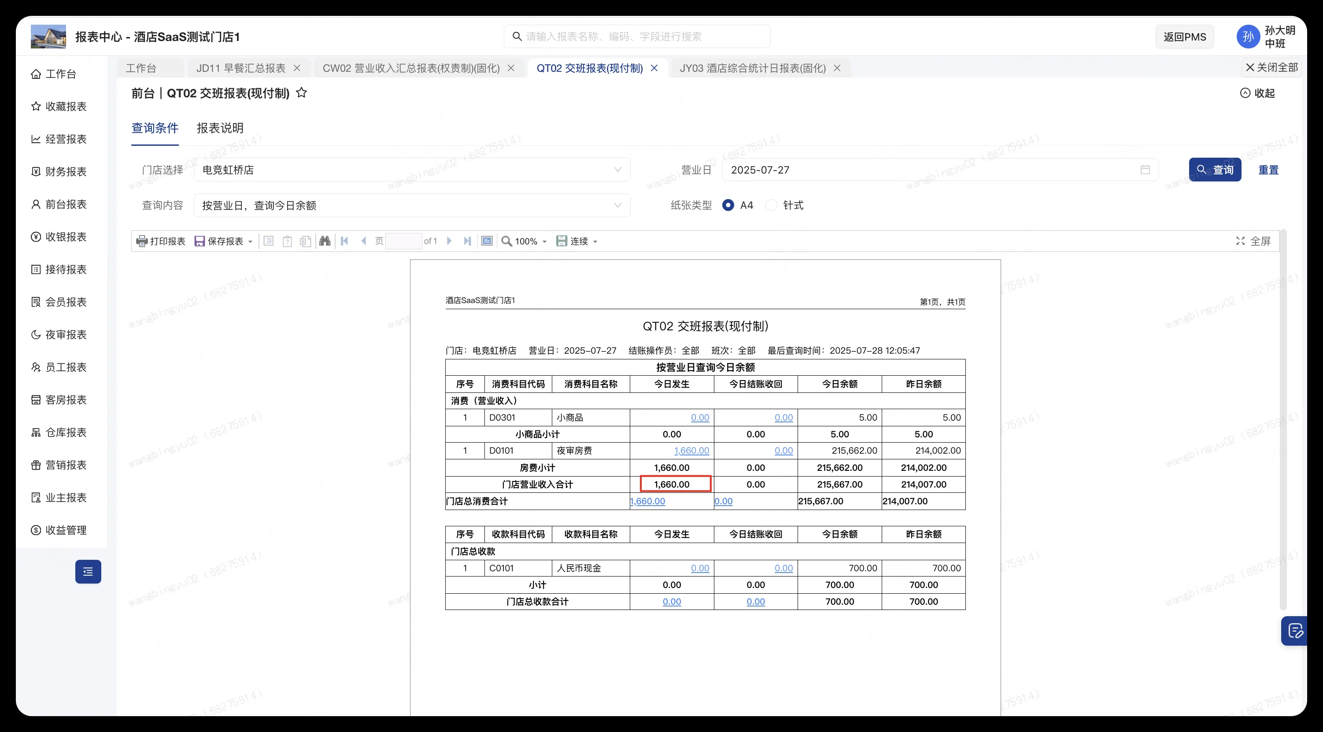
Task: Open 会员报表 in the sidebar
Action: pos(59,302)
